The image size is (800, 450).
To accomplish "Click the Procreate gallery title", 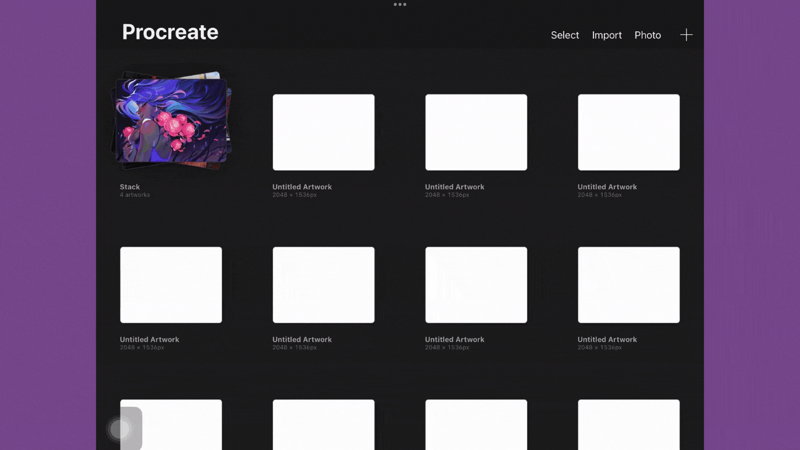I will click(x=170, y=32).
